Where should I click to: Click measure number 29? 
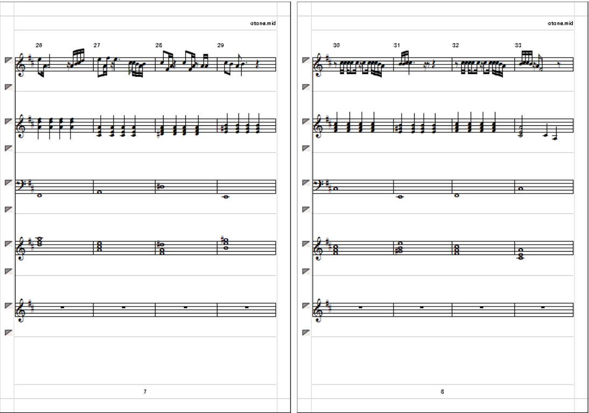[221, 45]
